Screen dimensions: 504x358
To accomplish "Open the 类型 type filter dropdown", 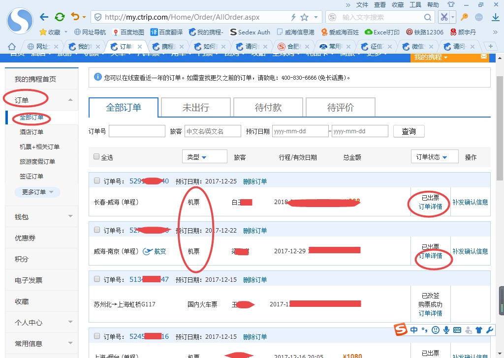I will point(204,157).
